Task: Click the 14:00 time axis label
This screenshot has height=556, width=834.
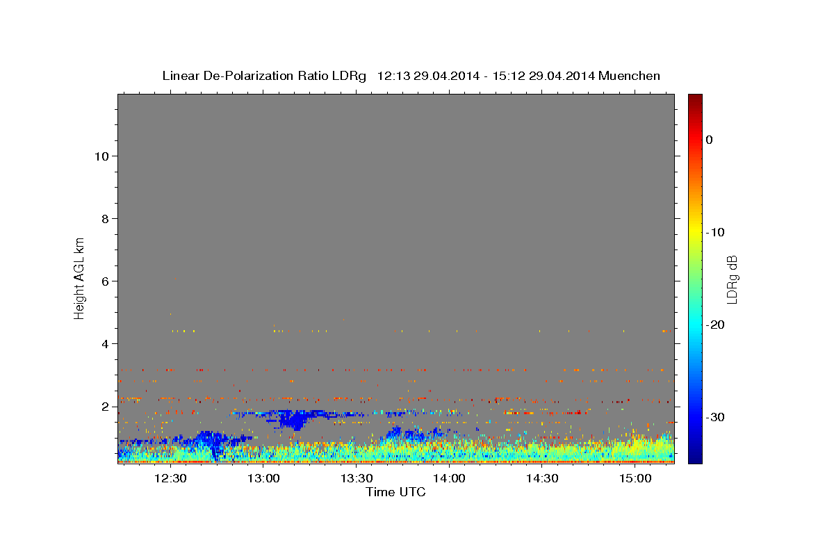Action: (x=449, y=479)
